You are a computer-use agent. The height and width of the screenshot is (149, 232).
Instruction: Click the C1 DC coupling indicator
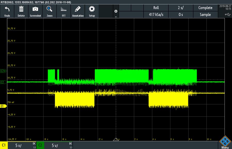[x=34, y=144]
